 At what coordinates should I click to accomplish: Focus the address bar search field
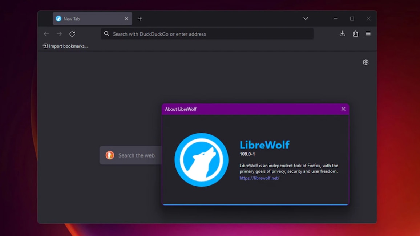[x=207, y=34]
